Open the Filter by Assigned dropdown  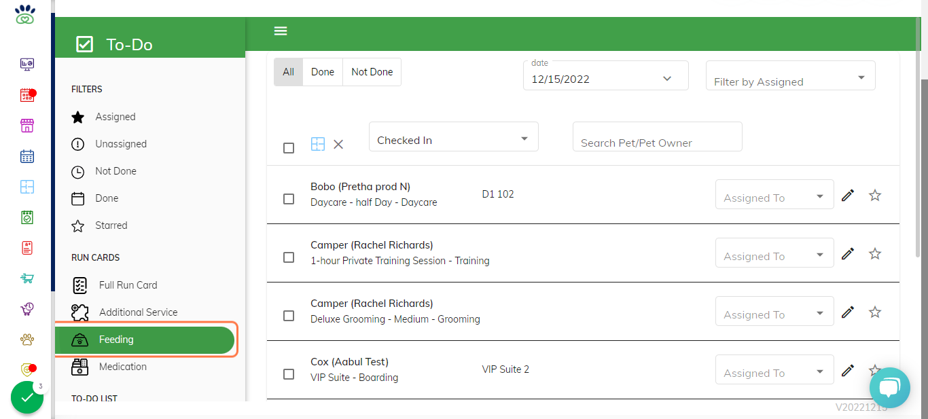(791, 75)
